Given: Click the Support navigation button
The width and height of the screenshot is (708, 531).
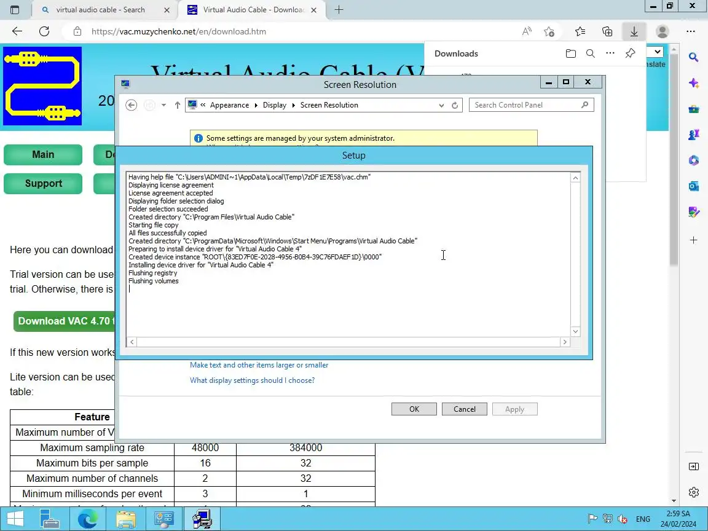Looking at the screenshot, I should [43, 183].
